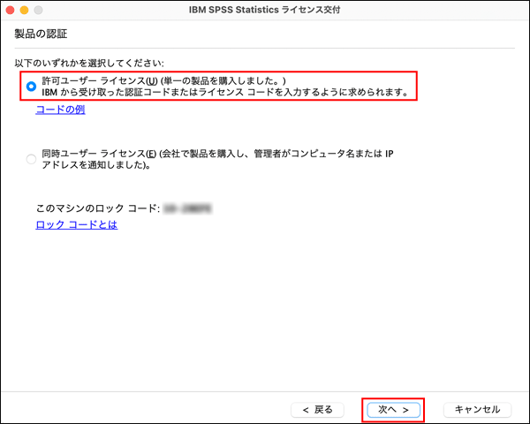
Task: Open the ロック コードとは link
Action: pos(76,224)
